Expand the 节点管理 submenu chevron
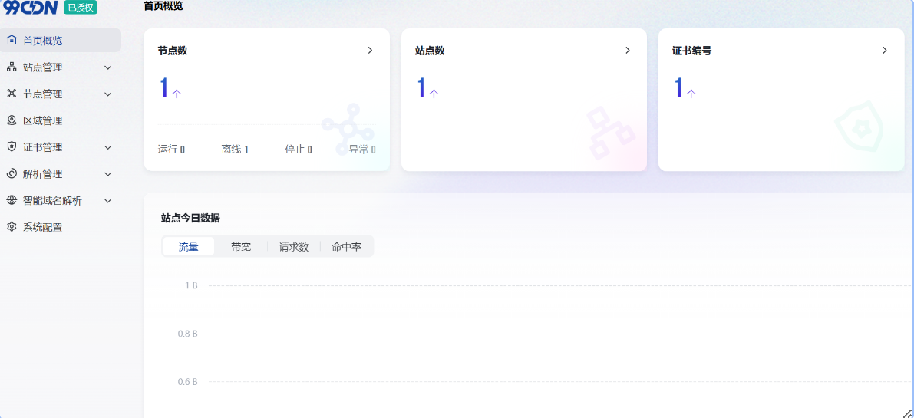Image resolution: width=914 pixels, height=418 pixels. click(x=108, y=94)
